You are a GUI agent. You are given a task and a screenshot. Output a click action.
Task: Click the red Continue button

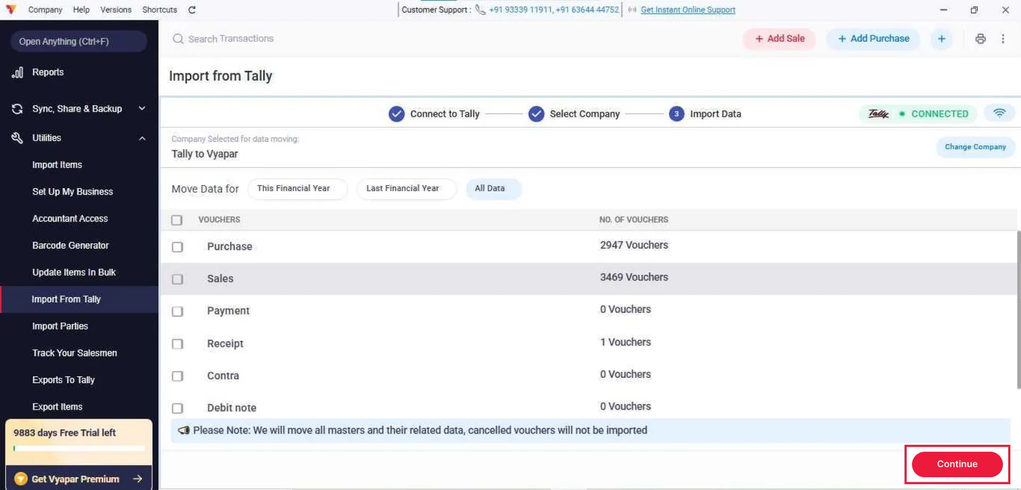[x=957, y=464]
